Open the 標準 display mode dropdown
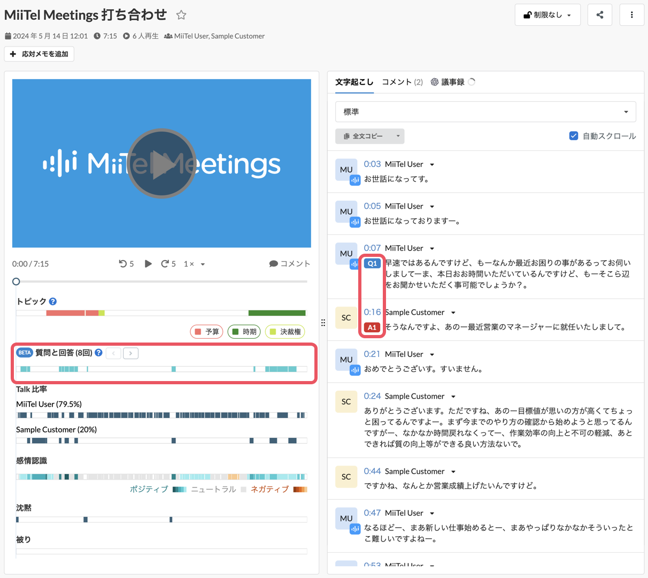The image size is (648, 578). [x=485, y=112]
